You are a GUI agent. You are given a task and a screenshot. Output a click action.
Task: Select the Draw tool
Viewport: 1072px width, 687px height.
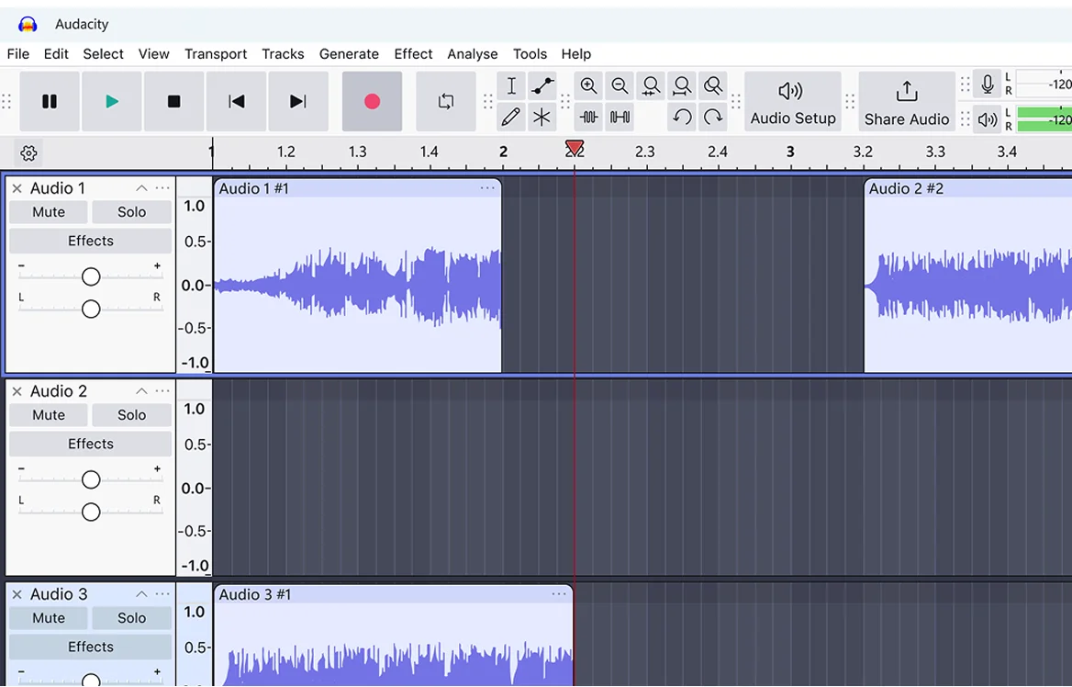[511, 117]
